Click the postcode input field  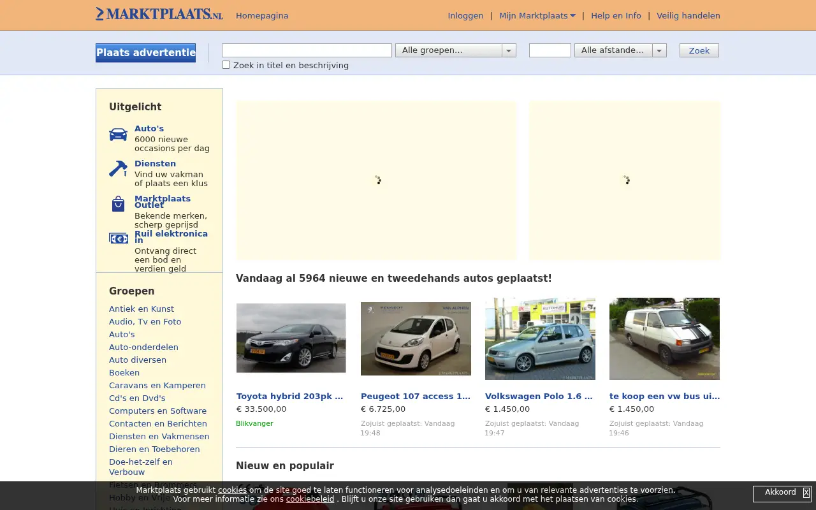[550, 50]
